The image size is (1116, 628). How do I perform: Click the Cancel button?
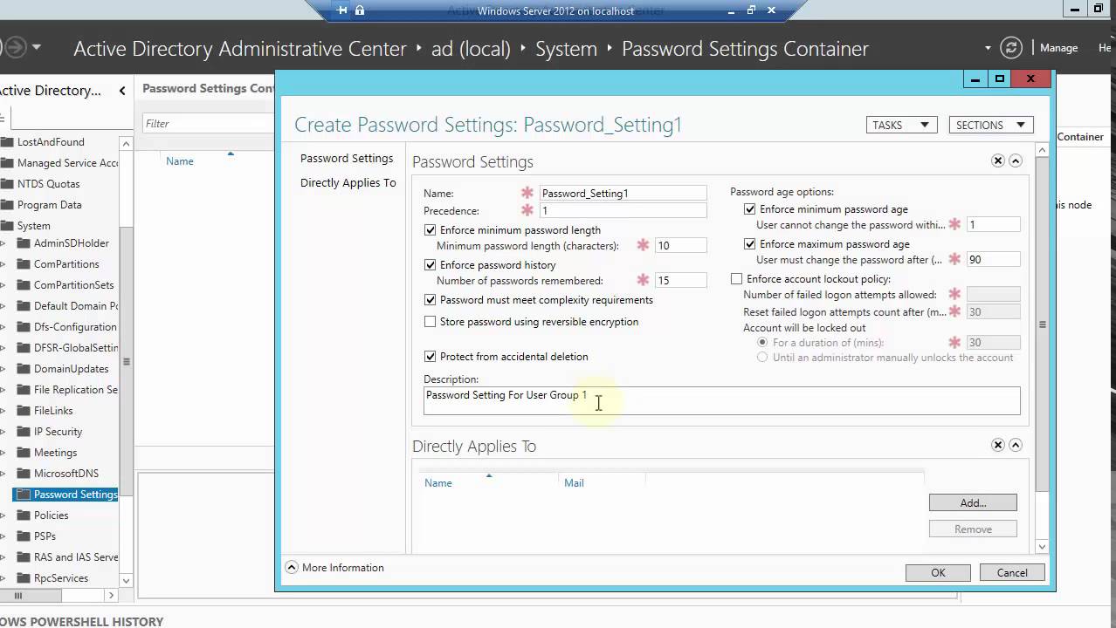click(1012, 573)
